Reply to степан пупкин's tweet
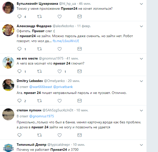The height and width of the screenshot is (152, 158). click(x=20, y=135)
